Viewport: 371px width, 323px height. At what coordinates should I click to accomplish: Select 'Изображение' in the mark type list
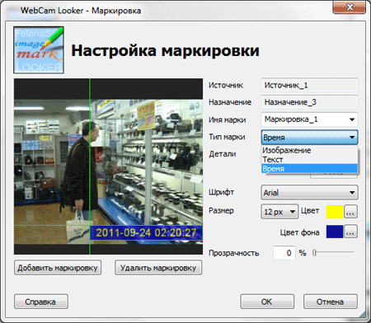(309, 150)
